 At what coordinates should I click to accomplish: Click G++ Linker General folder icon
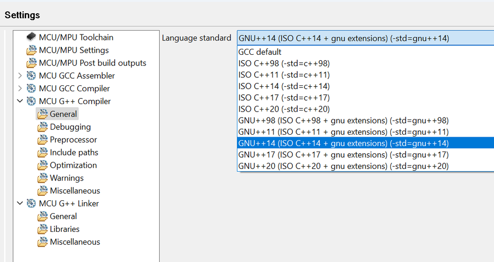point(42,217)
